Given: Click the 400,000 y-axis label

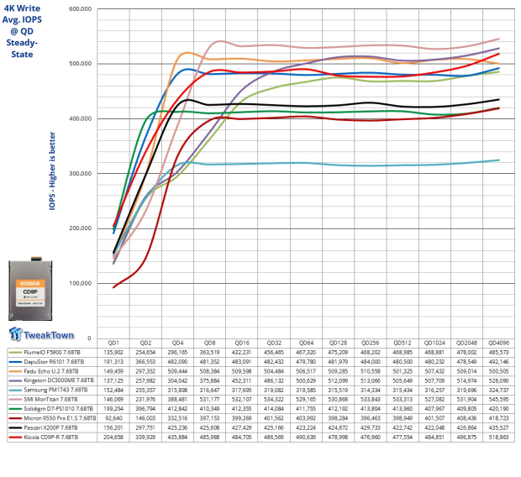Looking at the screenshot, I should coord(81,119).
